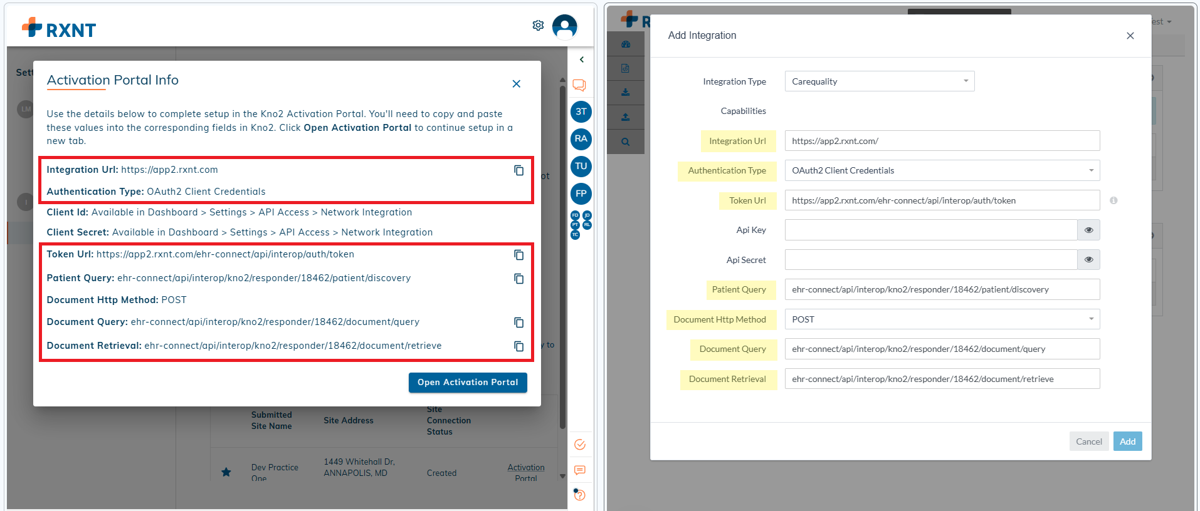
Task: Click the Add integration button
Action: click(x=1127, y=441)
